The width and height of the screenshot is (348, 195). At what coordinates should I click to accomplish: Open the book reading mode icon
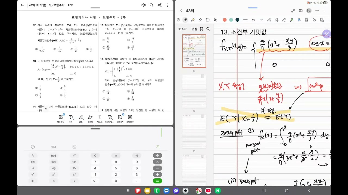[x=301, y=11]
